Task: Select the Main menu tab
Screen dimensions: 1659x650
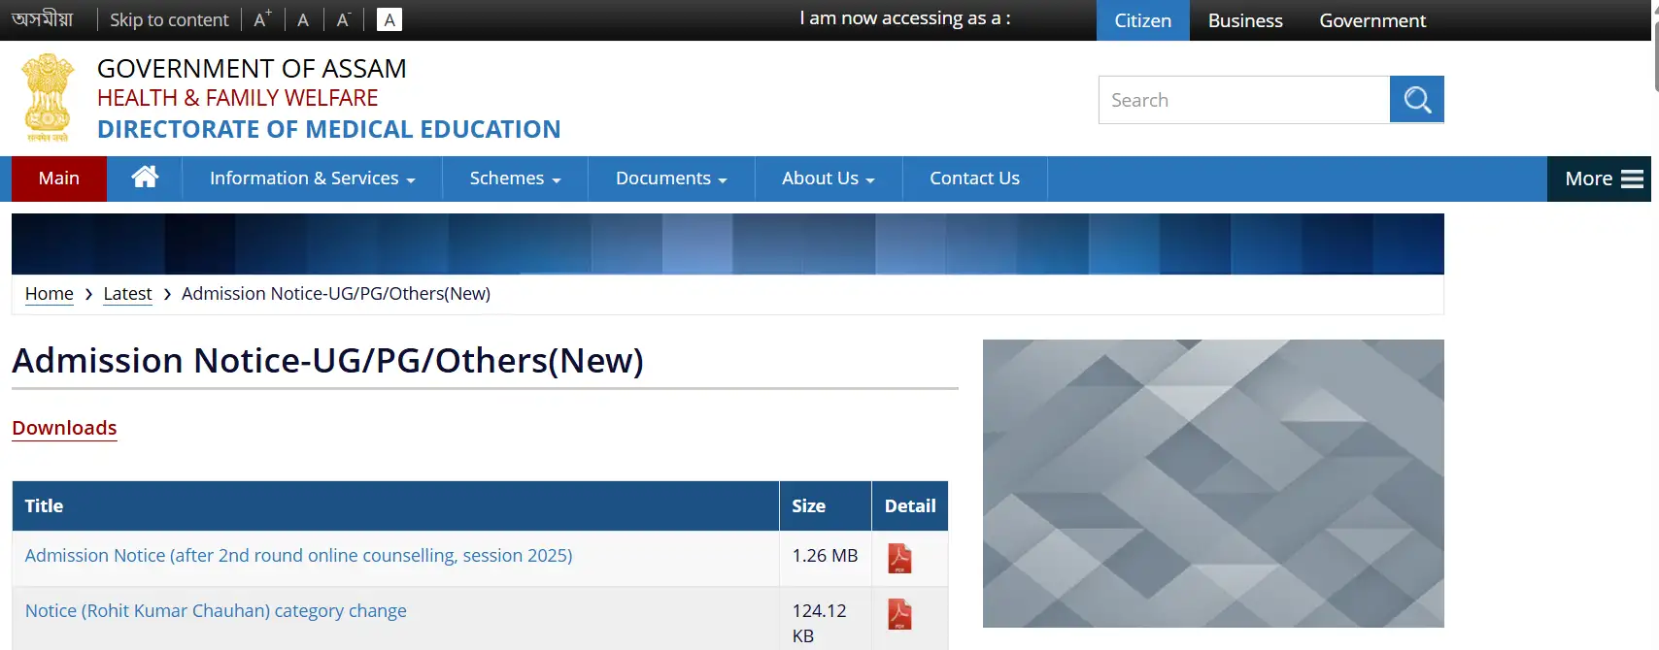Action: (59, 179)
